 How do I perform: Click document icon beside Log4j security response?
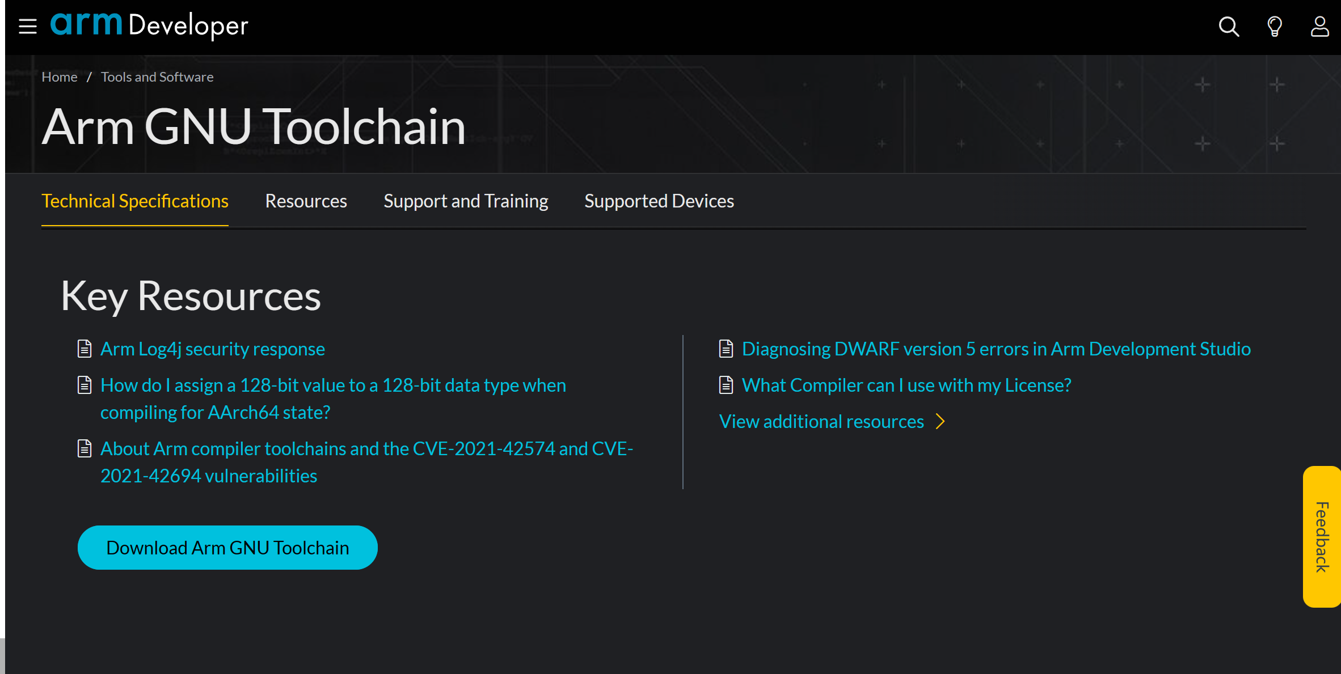point(85,349)
